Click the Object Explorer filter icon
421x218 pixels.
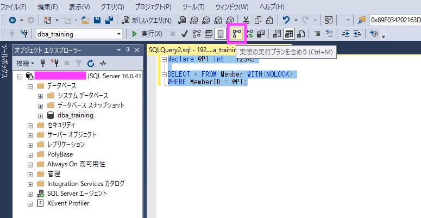click(79, 64)
